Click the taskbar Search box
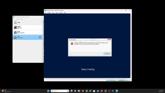This screenshot has height=93, width=165. tap(60, 91)
